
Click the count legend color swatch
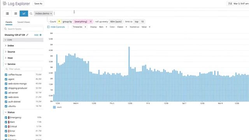click(54, 107)
